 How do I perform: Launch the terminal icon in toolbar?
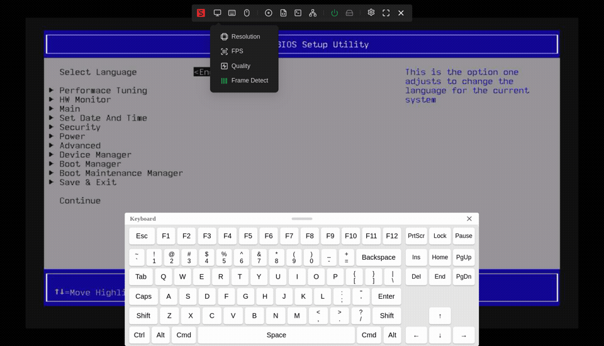coord(298,13)
